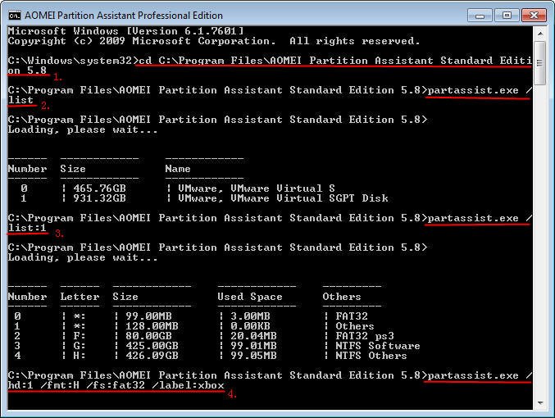Image resolution: width=555 pixels, height=418 pixels.
Task: Click the 'Name' column header
Action: coord(178,169)
